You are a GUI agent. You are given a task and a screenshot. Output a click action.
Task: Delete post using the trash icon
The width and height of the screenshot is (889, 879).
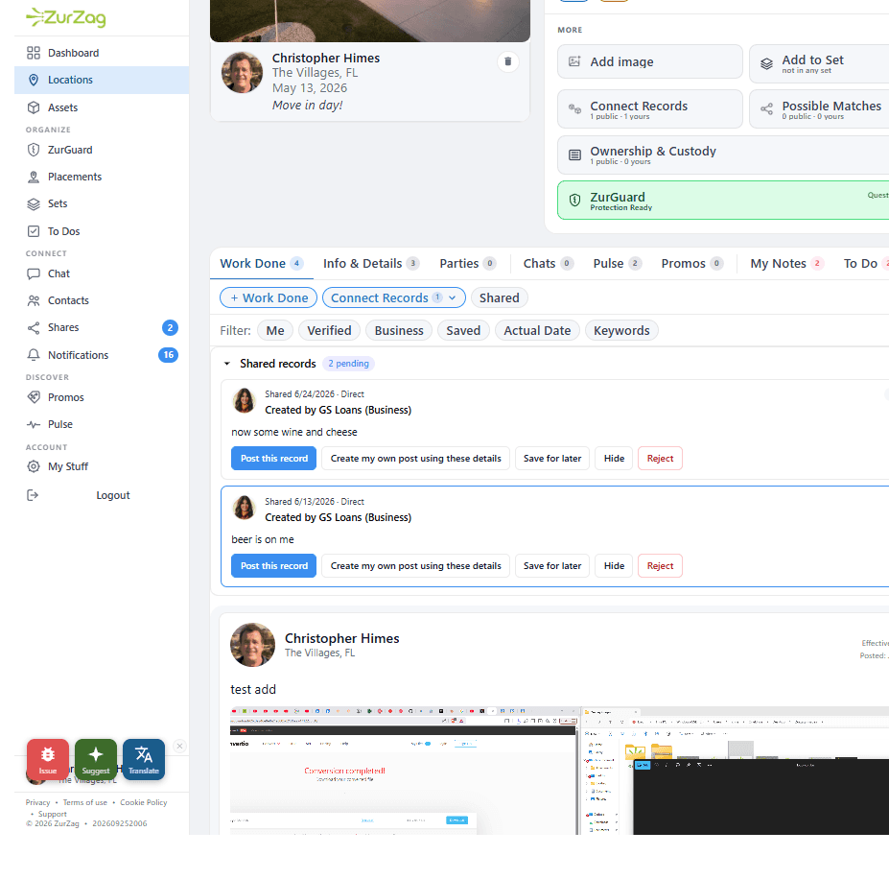pos(508,61)
